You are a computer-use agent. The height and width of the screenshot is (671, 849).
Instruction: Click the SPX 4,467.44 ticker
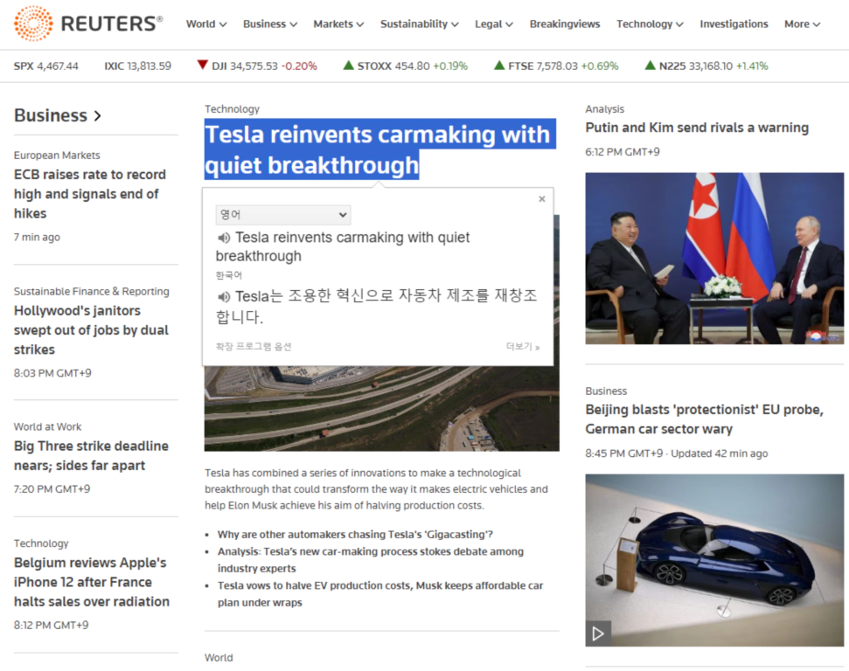tap(46, 66)
